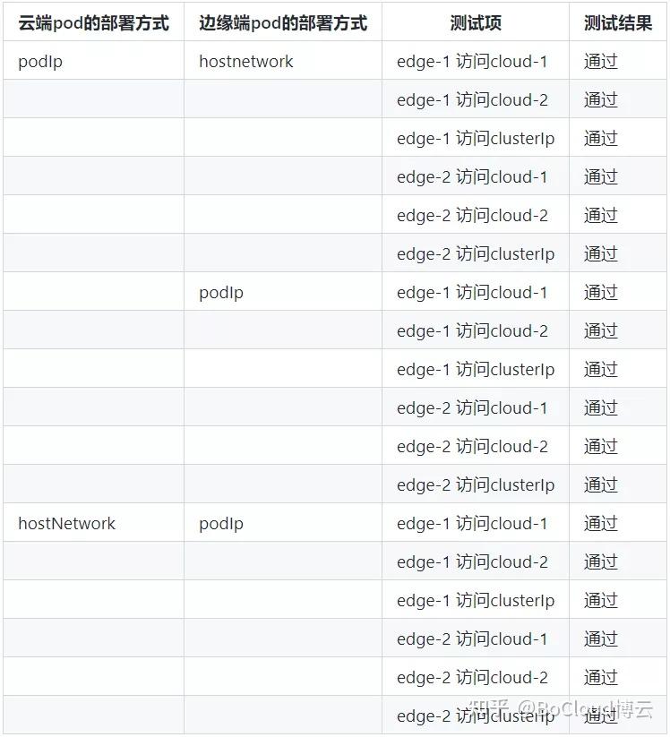Select edge-2 访问cloud-1 in the fourth data row
670x737 pixels.
[x=472, y=177]
